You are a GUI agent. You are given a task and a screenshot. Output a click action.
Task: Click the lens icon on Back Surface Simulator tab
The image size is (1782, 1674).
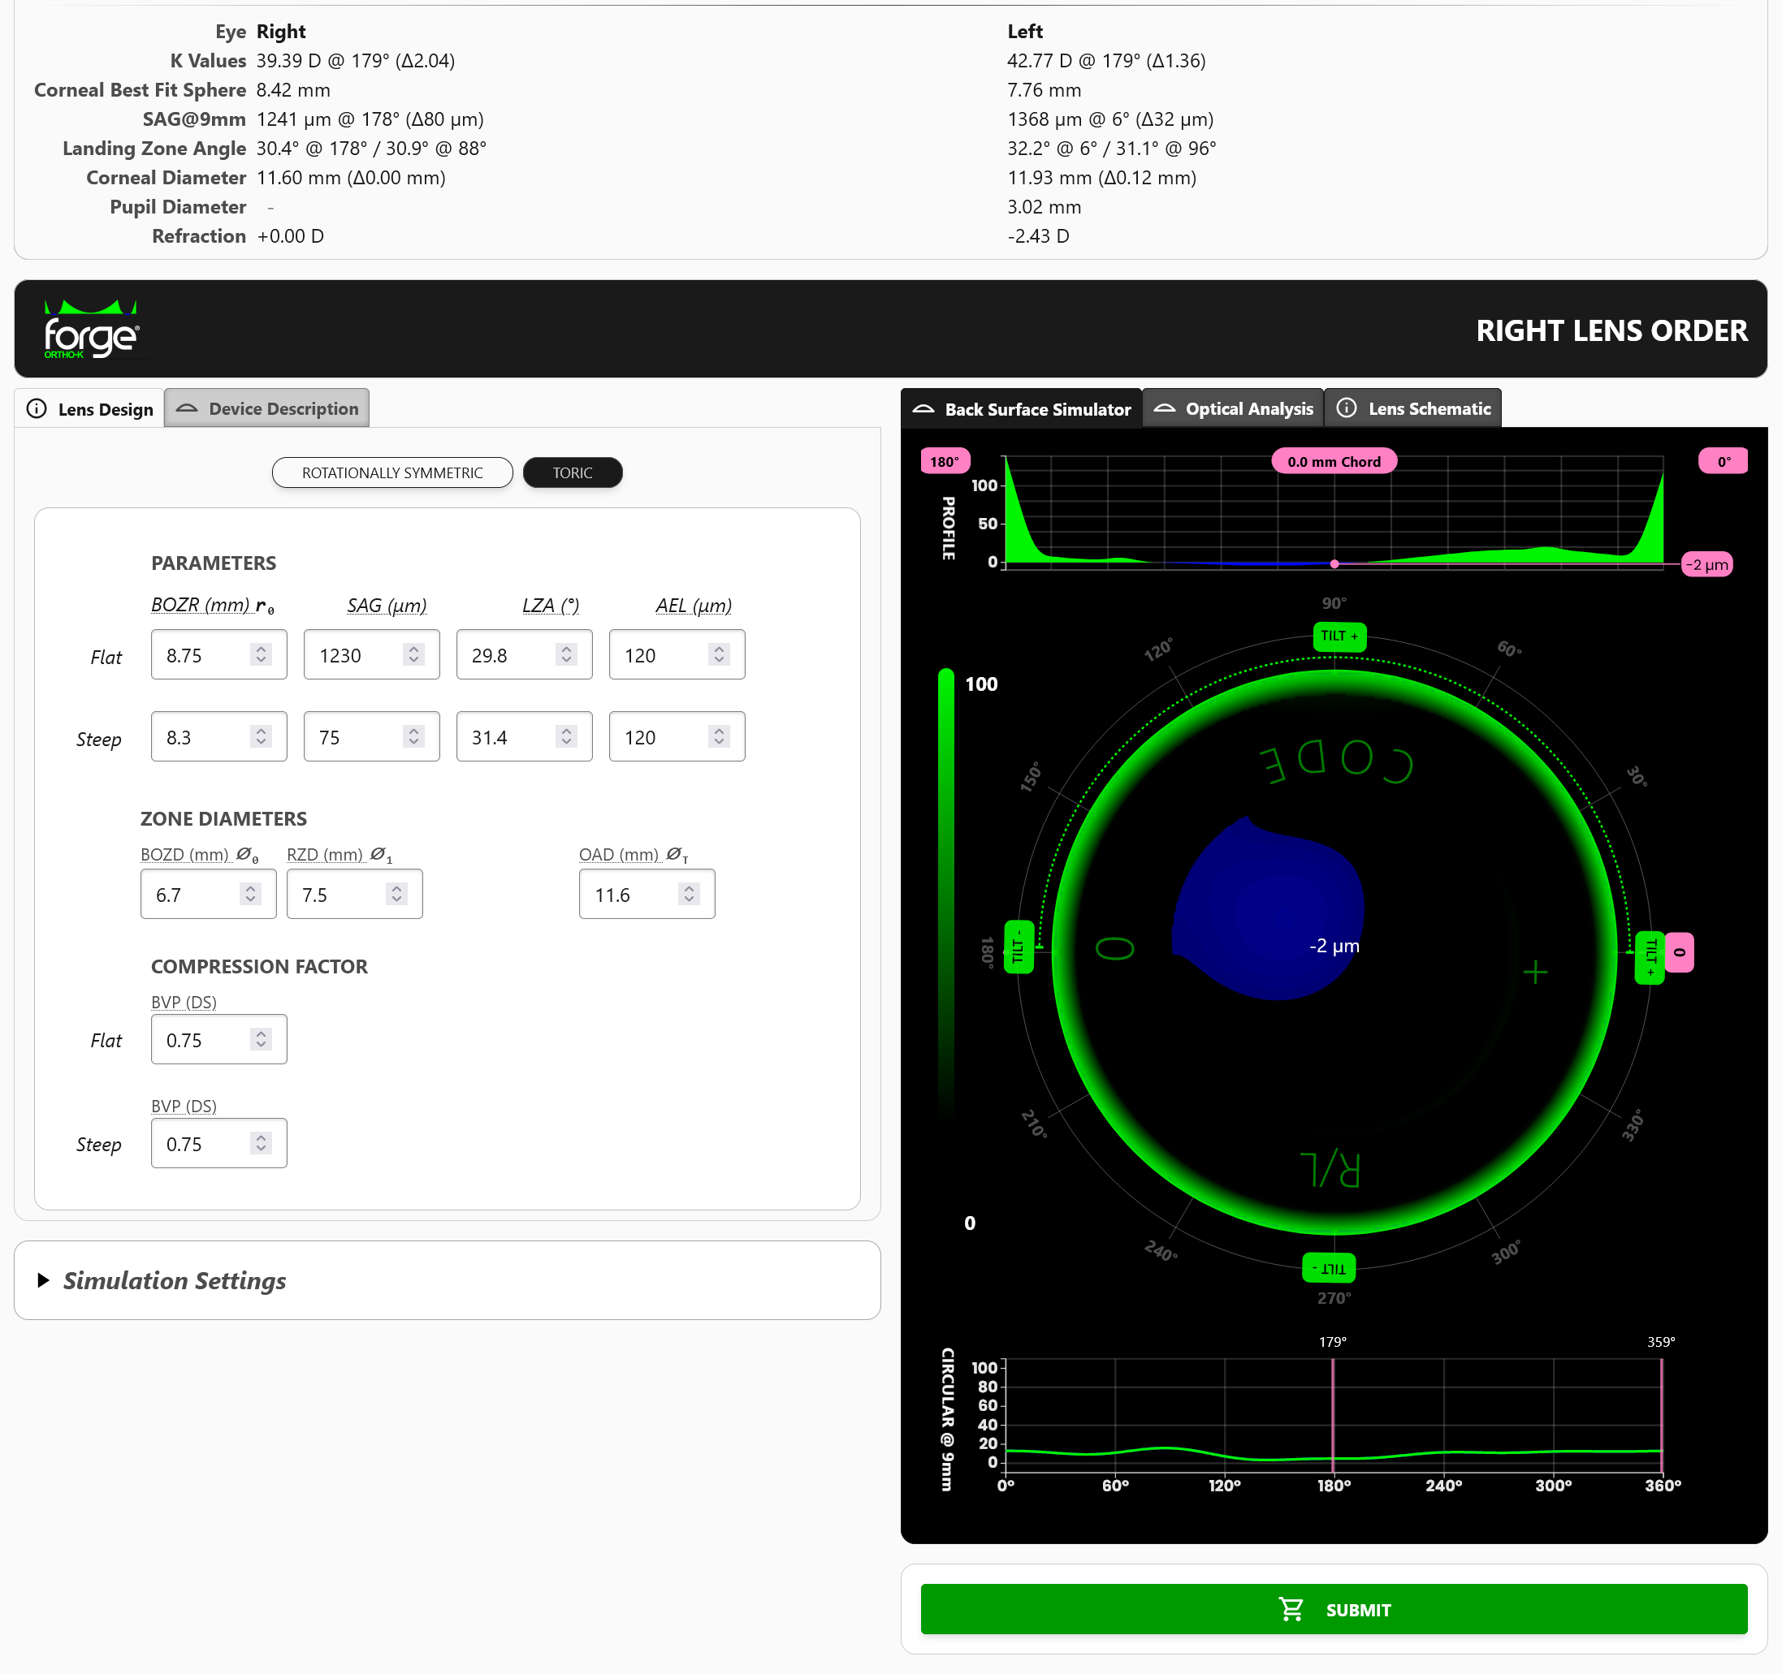click(x=923, y=408)
